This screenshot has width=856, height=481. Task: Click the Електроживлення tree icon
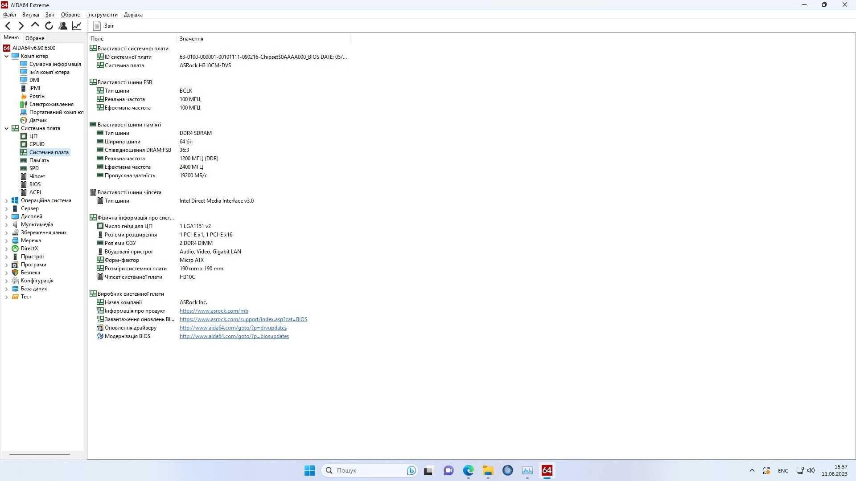coord(24,104)
